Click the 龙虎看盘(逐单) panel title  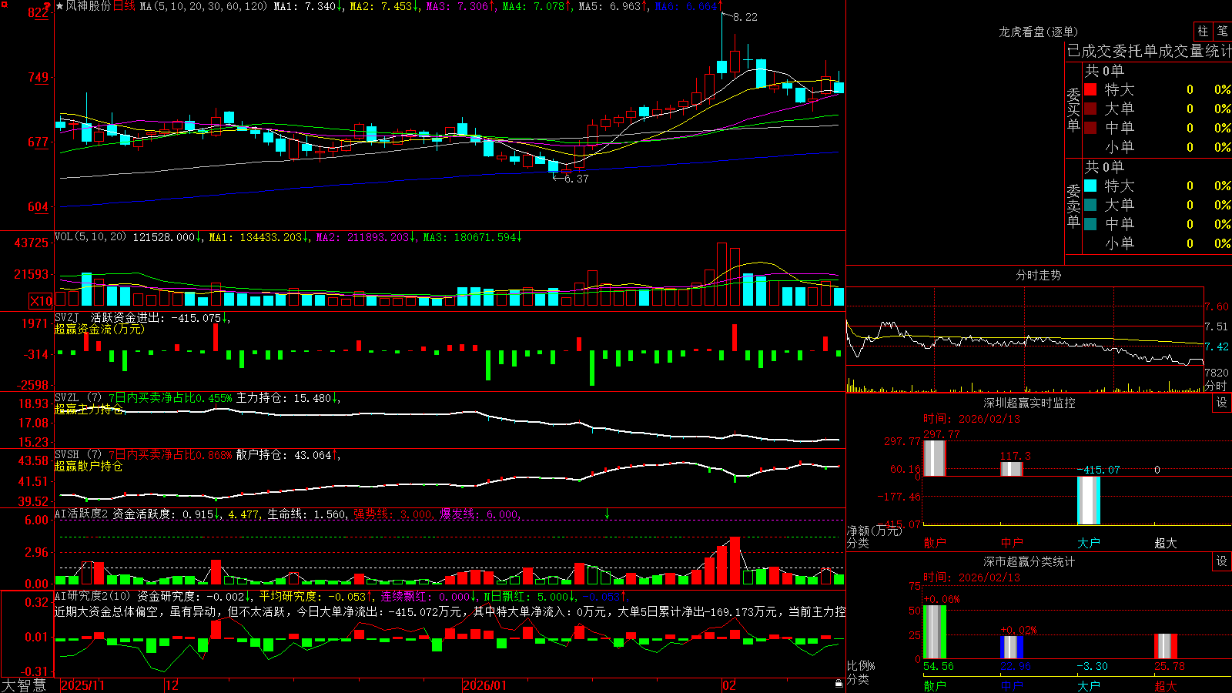click(1038, 32)
